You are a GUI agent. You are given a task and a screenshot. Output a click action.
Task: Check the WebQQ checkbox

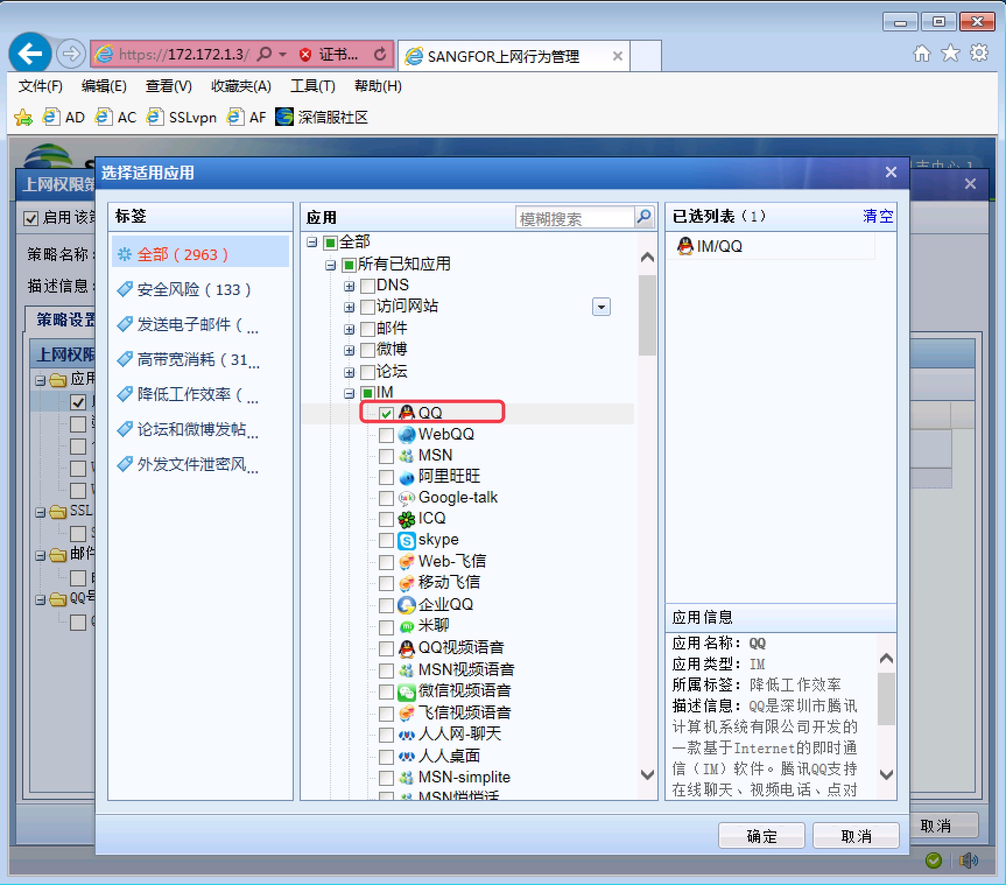[386, 435]
